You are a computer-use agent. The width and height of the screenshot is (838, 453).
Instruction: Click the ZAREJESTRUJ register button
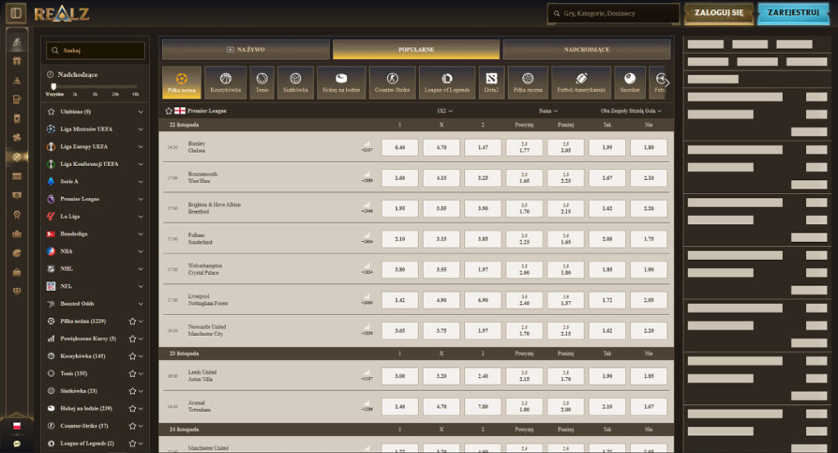793,13
